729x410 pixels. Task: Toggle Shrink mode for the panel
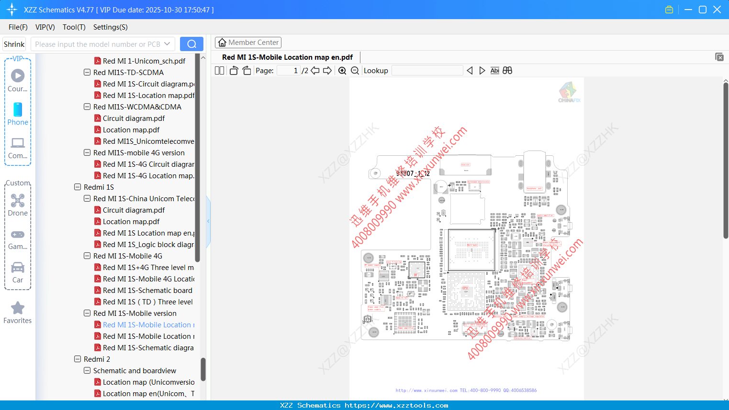coord(14,43)
